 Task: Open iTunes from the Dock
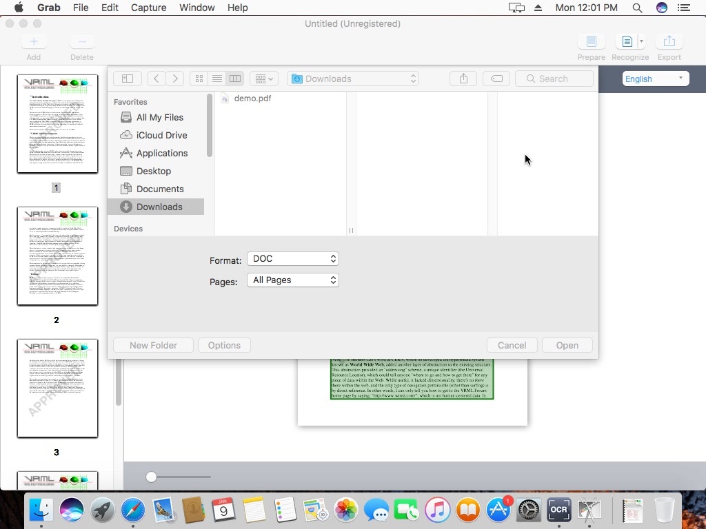[437, 510]
